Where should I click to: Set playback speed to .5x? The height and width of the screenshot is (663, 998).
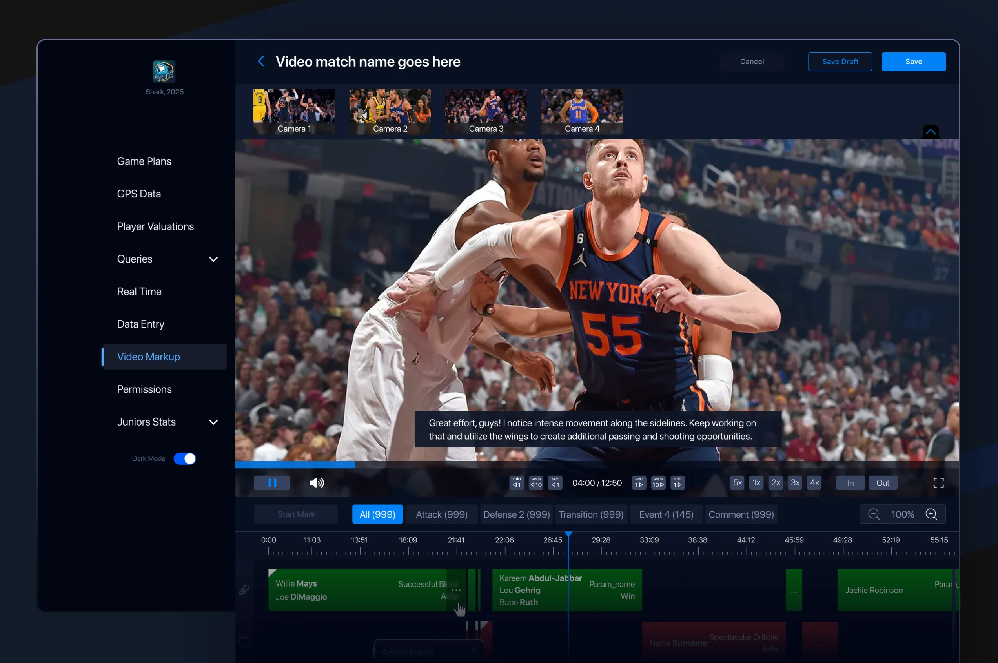(736, 482)
